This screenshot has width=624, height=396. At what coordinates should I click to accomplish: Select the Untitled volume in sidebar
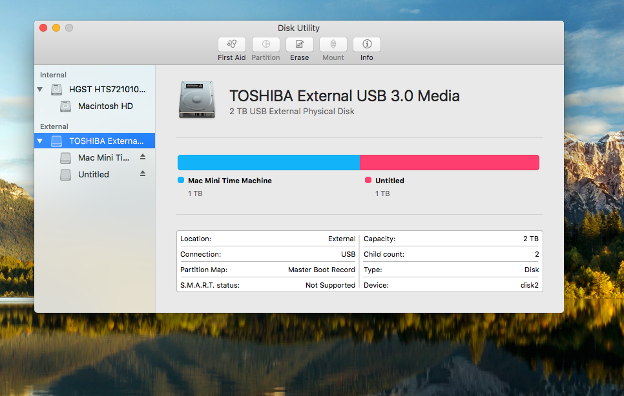[95, 174]
